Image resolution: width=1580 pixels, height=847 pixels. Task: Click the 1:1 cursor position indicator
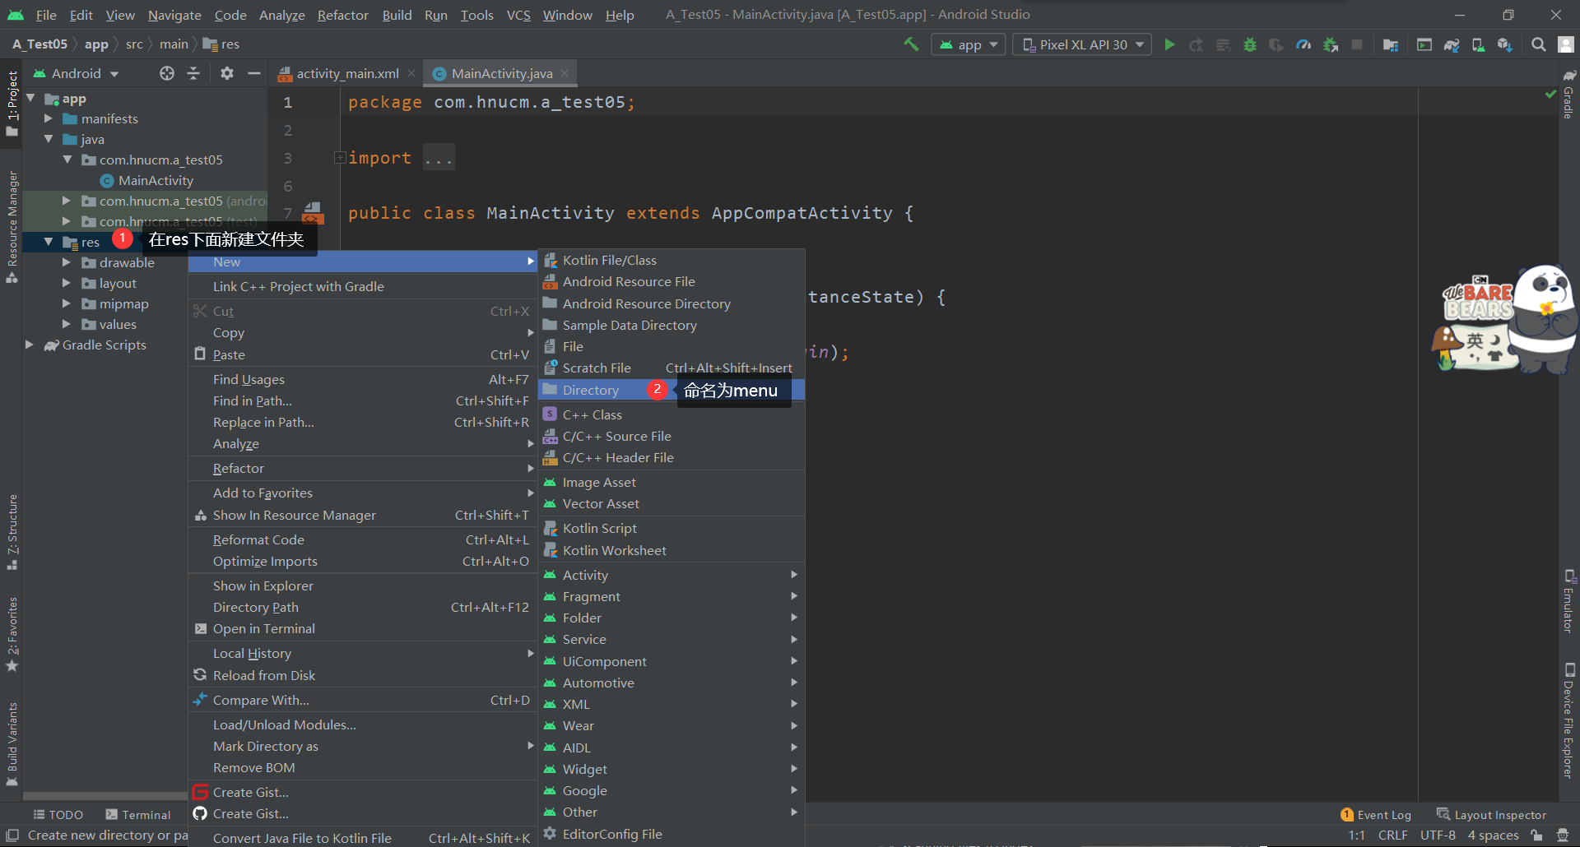point(1356,835)
